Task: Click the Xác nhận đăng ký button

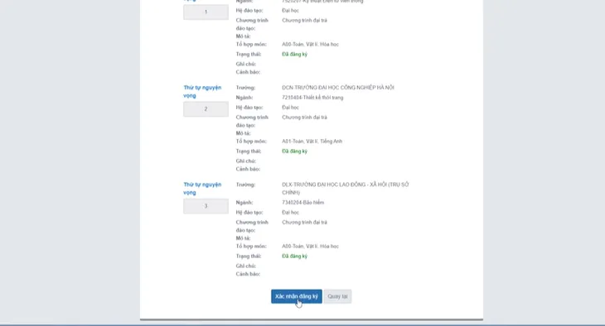Action: [x=297, y=296]
